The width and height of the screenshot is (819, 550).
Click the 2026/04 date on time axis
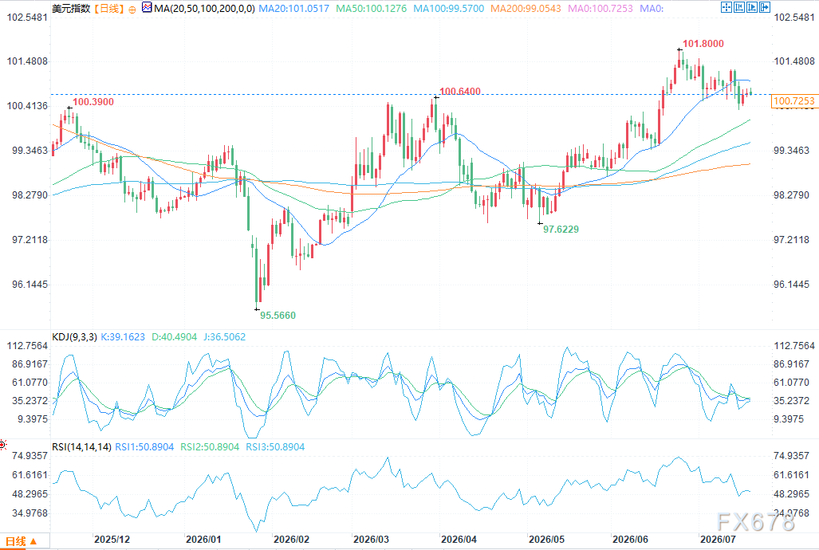[459, 539]
